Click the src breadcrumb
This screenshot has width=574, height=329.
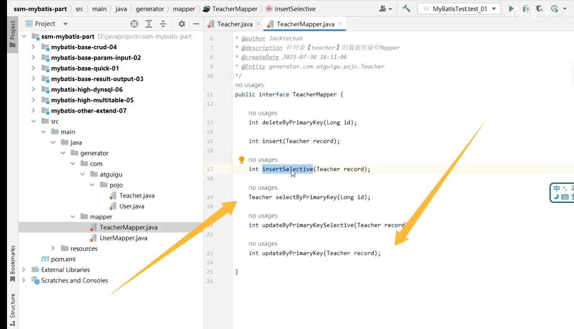(79, 9)
